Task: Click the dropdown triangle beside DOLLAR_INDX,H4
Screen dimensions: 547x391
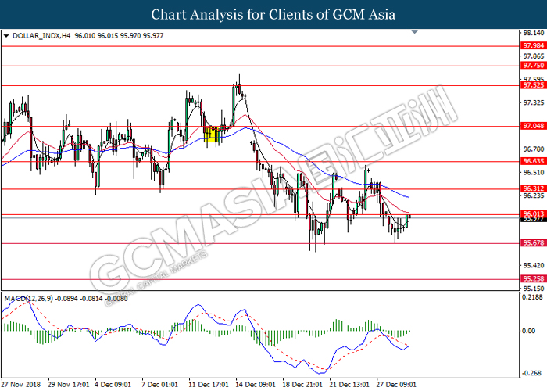Action: [6, 36]
